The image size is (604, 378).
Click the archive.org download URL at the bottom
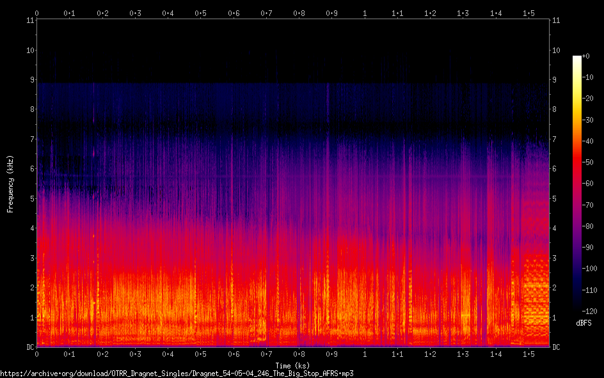[177, 373]
